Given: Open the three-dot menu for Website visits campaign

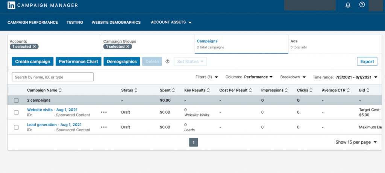Looking at the screenshot, I should (104, 112).
